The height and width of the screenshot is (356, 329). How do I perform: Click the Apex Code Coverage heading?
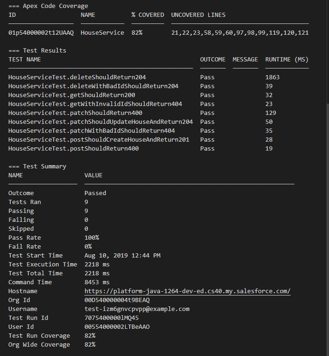[x=48, y=6]
